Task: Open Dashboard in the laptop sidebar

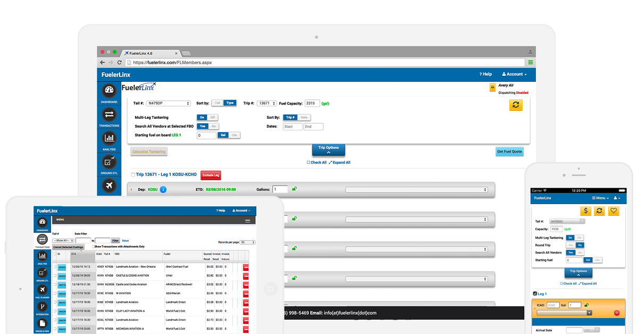Action: click(109, 92)
